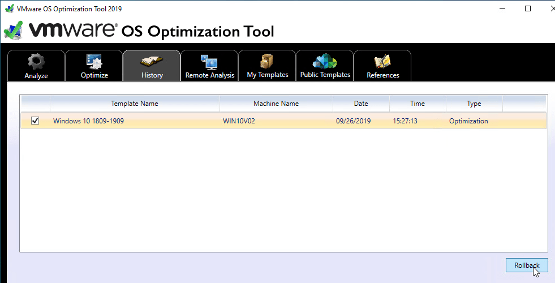
Task: Sort by the Type column header
Action: 474,104
